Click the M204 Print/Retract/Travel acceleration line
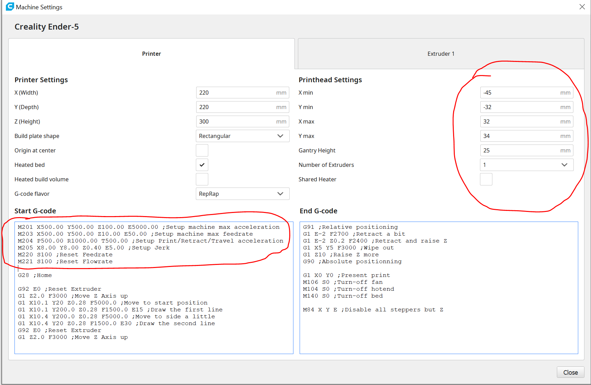The height and width of the screenshot is (385, 591). pyautogui.click(x=151, y=241)
